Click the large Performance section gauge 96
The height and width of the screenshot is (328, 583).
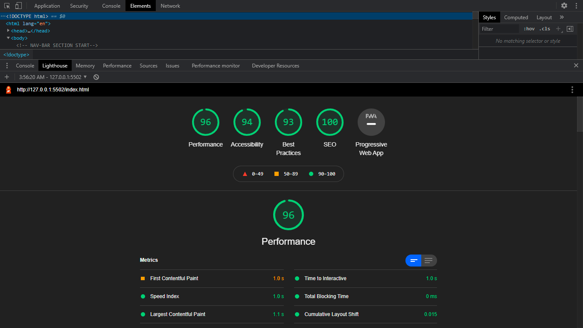pyautogui.click(x=289, y=214)
